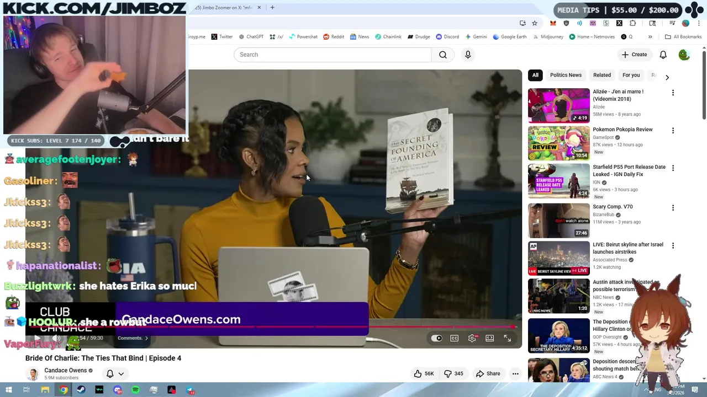Open YouTube notifications bell

(x=663, y=55)
